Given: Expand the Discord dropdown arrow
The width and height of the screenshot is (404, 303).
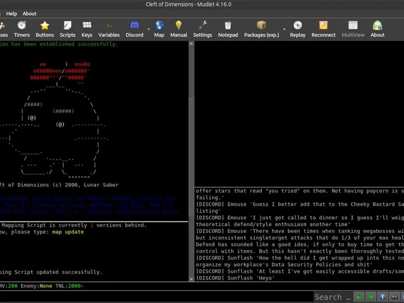Looking at the screenshot, I should (148, 30).
